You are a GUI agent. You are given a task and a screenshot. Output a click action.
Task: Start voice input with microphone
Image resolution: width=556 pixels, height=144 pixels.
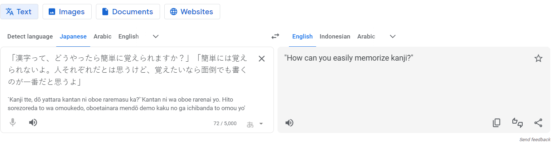(13, 123)
